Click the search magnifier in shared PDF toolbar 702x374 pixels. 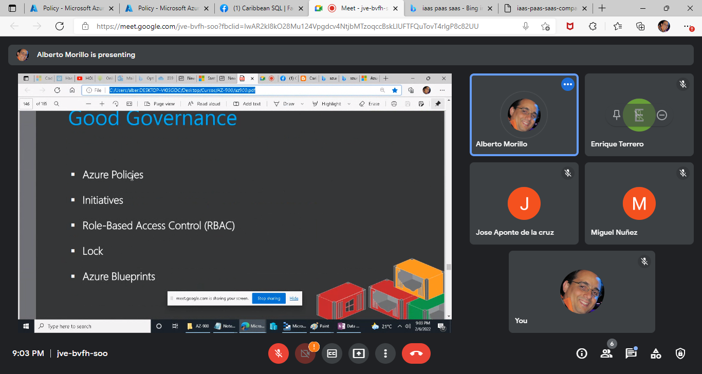[56, 104]
